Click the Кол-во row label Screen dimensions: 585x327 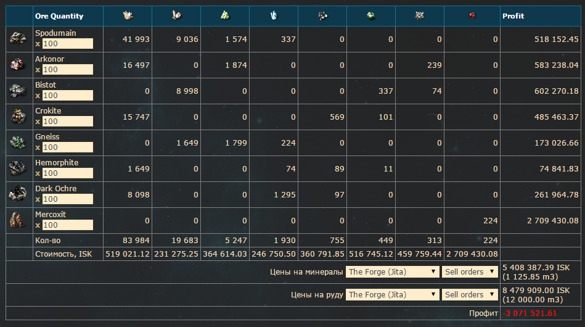point(47,241)
